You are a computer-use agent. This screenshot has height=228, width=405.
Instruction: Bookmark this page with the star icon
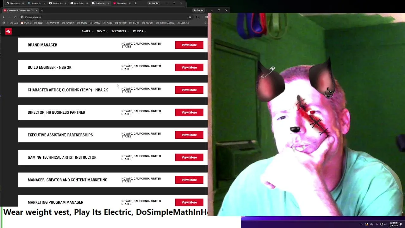(x=190, y=17)
